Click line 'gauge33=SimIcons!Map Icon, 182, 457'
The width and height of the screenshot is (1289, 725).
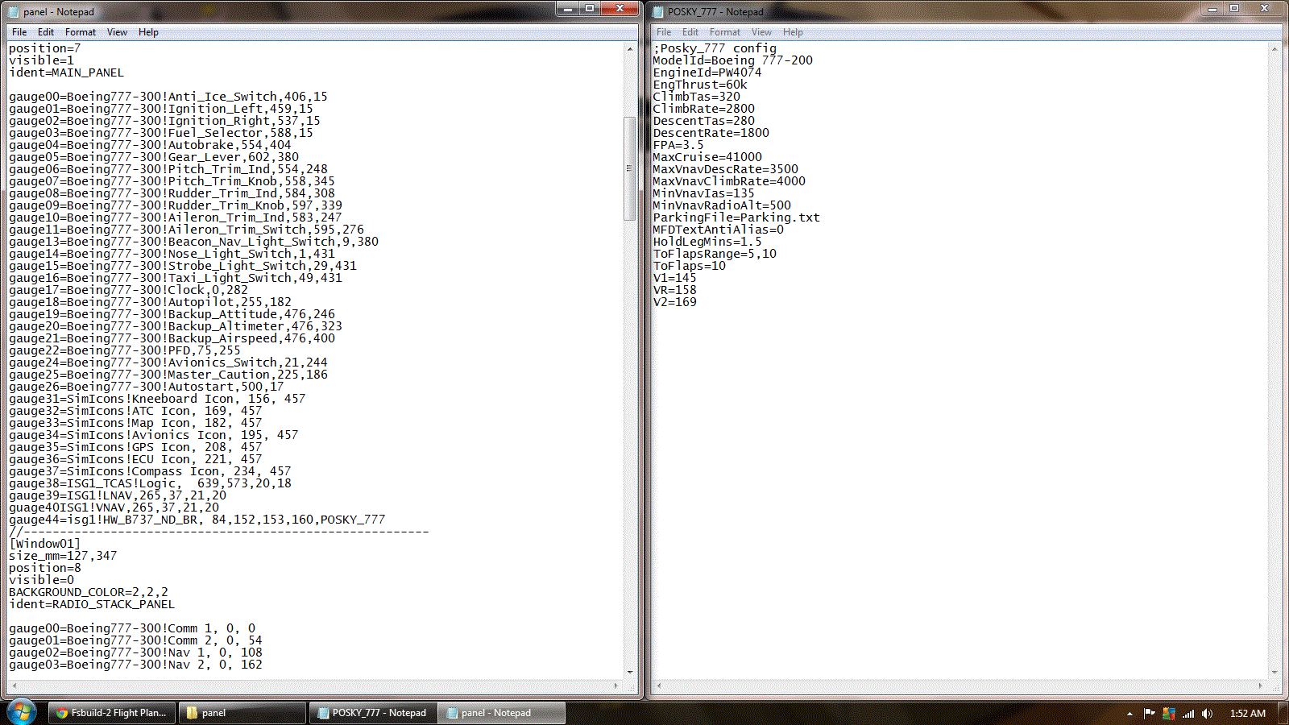point(135,423)
